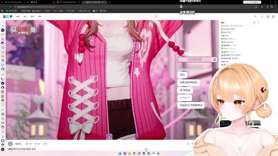Open the bookmarks apps grid icon
The height and width of the screenshot is (156, 278).
pos(2,11)
